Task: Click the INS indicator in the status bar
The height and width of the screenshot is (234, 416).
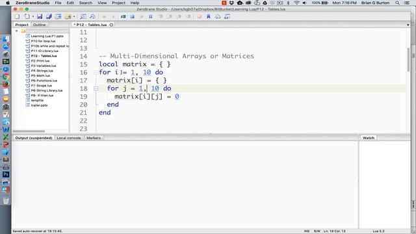Action: (307, 231)
